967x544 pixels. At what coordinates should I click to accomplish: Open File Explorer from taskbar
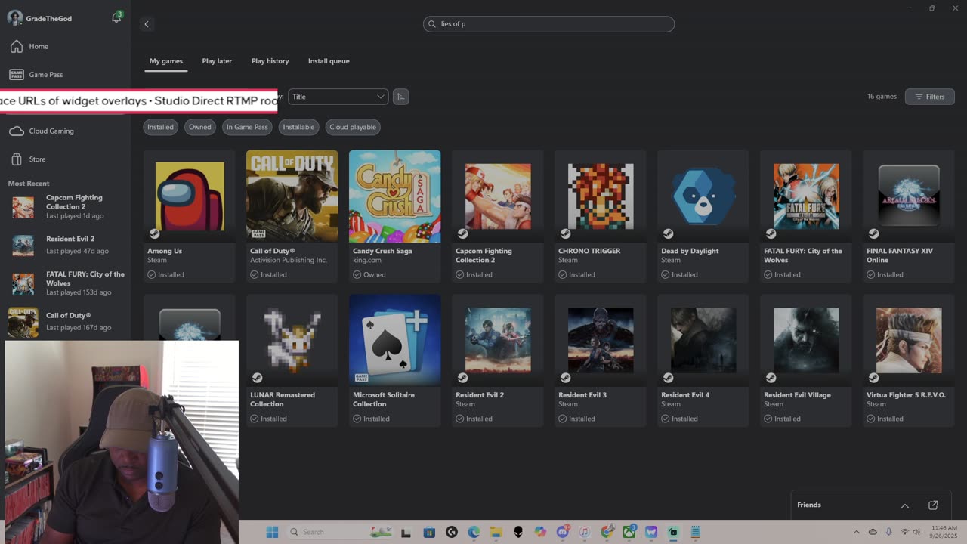[x=496, y=532]
